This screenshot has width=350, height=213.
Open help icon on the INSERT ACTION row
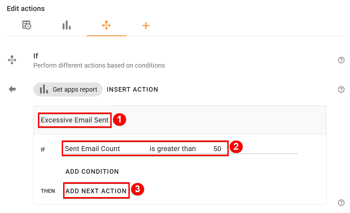[341, 90]
